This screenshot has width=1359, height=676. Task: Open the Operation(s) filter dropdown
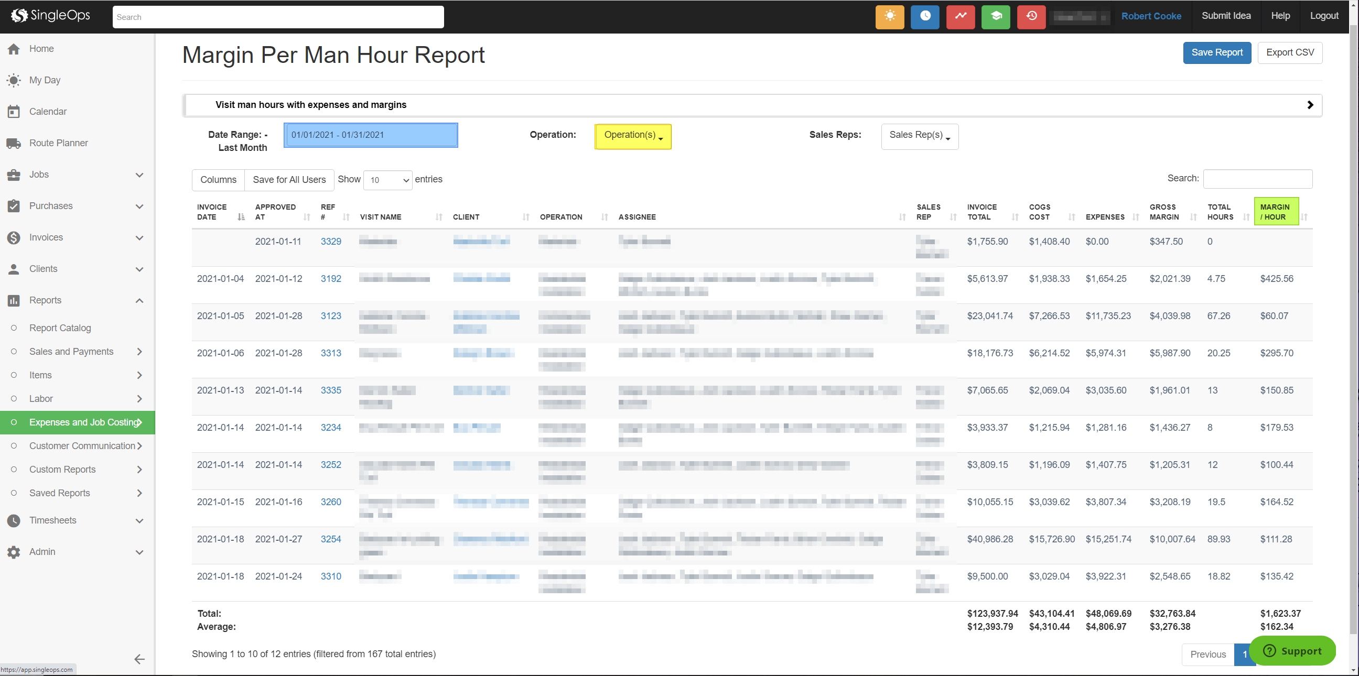click(632, 136)
